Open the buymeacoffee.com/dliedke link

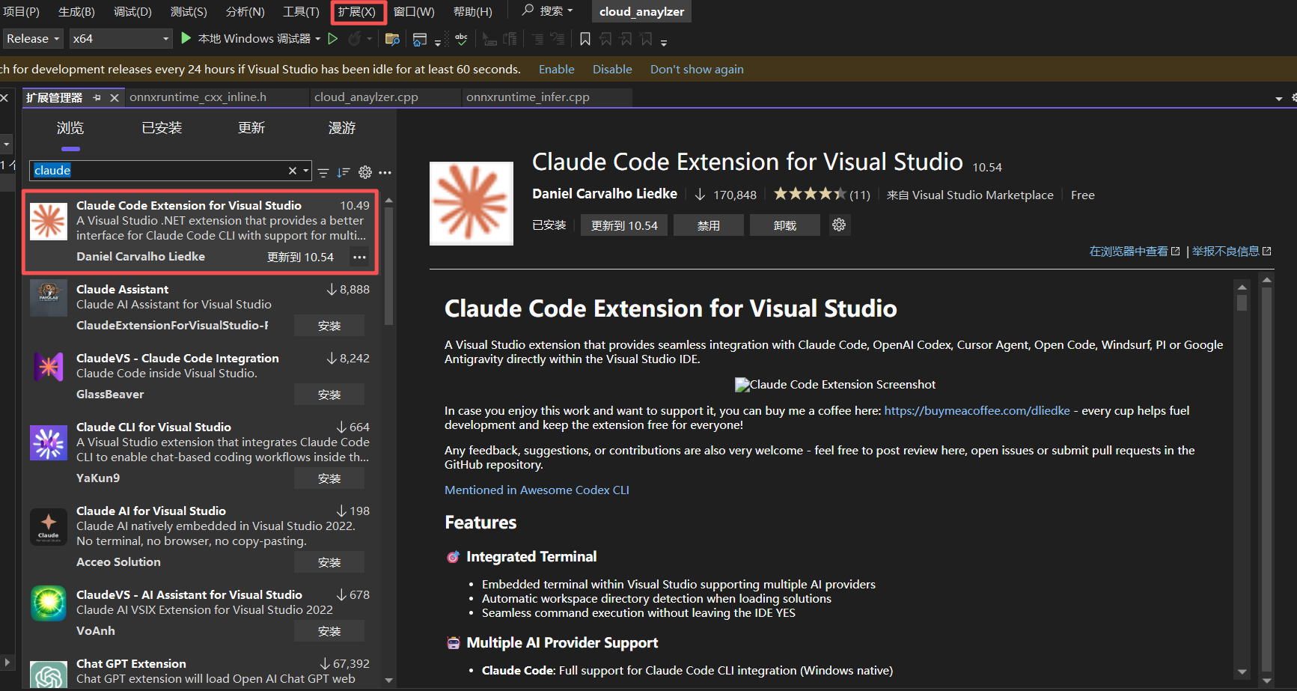coord(977,410)
